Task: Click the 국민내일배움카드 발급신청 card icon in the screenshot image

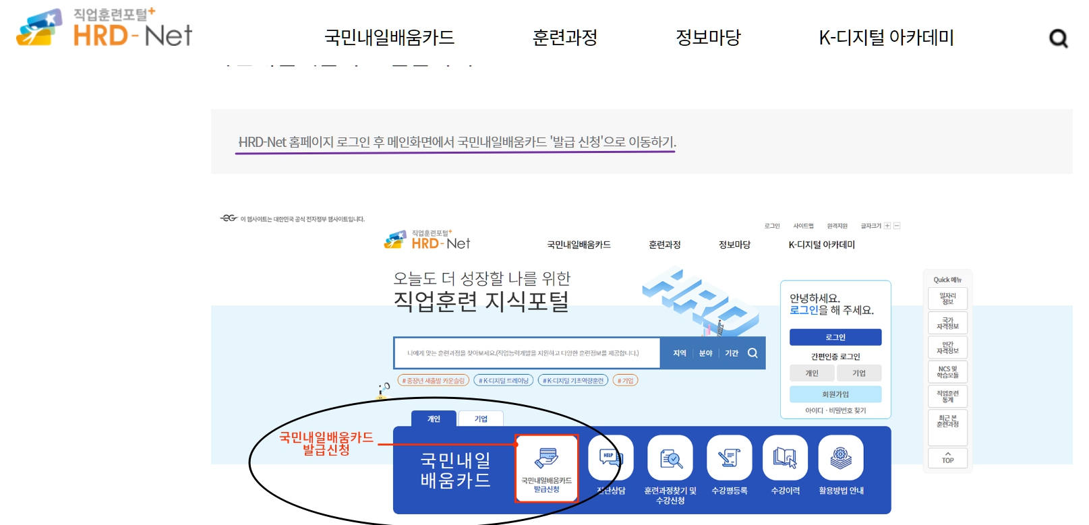Action: click(x=546, y=468)
